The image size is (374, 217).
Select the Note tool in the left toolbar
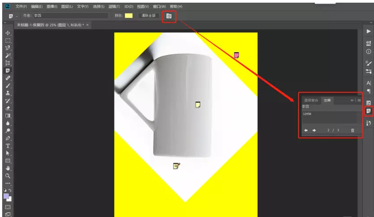(x=8, y=71)
